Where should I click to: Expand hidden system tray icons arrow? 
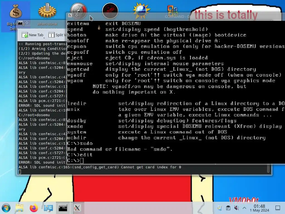pos(244,208)
